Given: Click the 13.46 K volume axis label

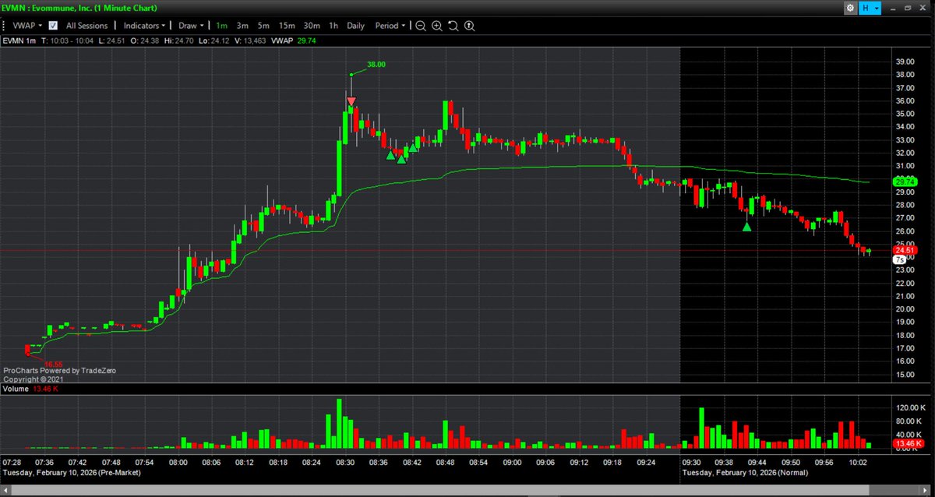Looking at the screenshot, I should [x=909, y=444].
